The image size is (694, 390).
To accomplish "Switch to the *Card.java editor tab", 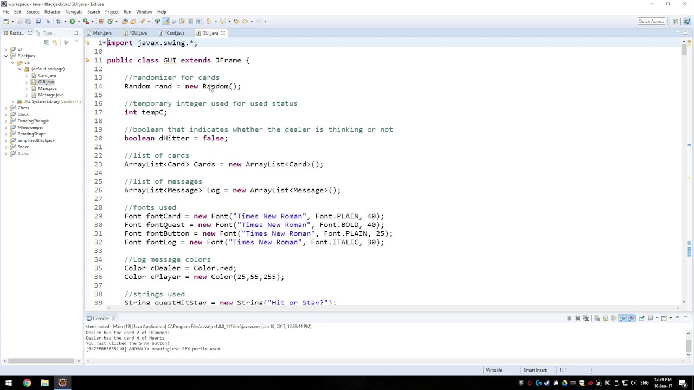I will (x=175, y=33).
